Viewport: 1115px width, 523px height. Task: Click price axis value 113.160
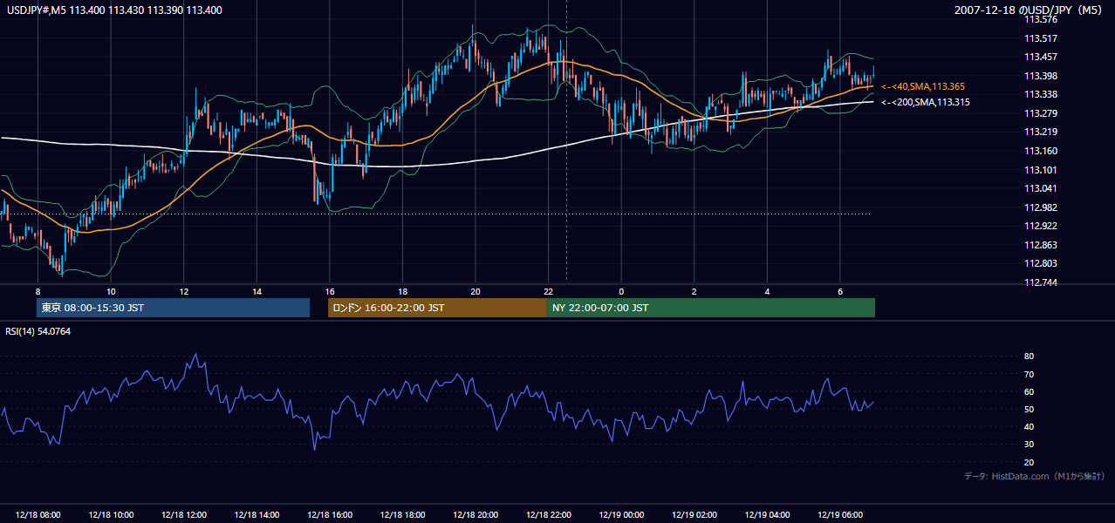click(1040, 151)
